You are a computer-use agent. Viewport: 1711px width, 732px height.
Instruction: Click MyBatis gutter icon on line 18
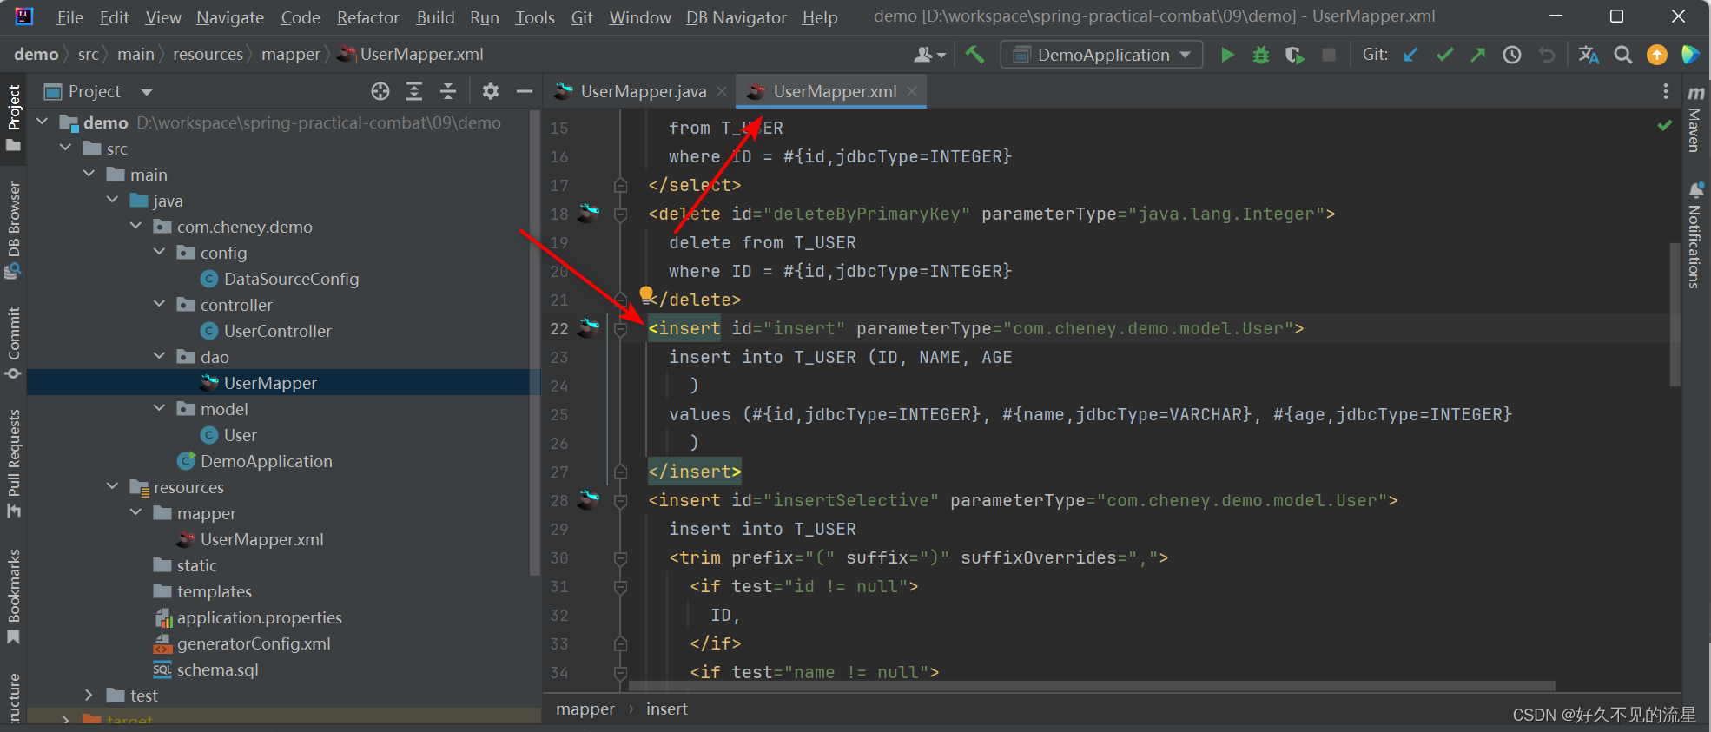coord(589,213)
